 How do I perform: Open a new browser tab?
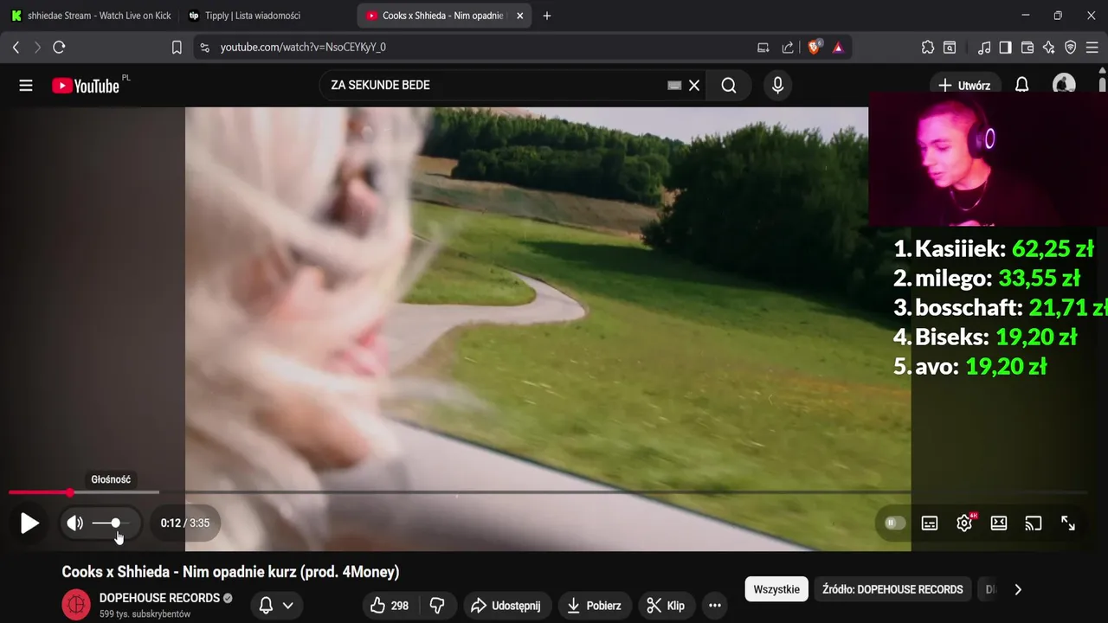546,16
